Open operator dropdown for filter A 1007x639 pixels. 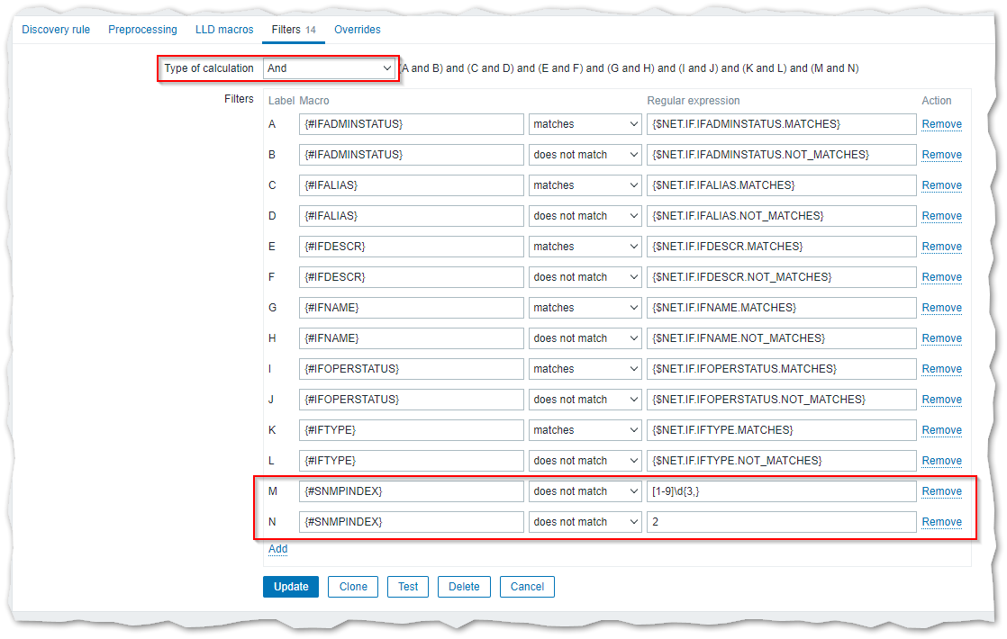(585, 124)
